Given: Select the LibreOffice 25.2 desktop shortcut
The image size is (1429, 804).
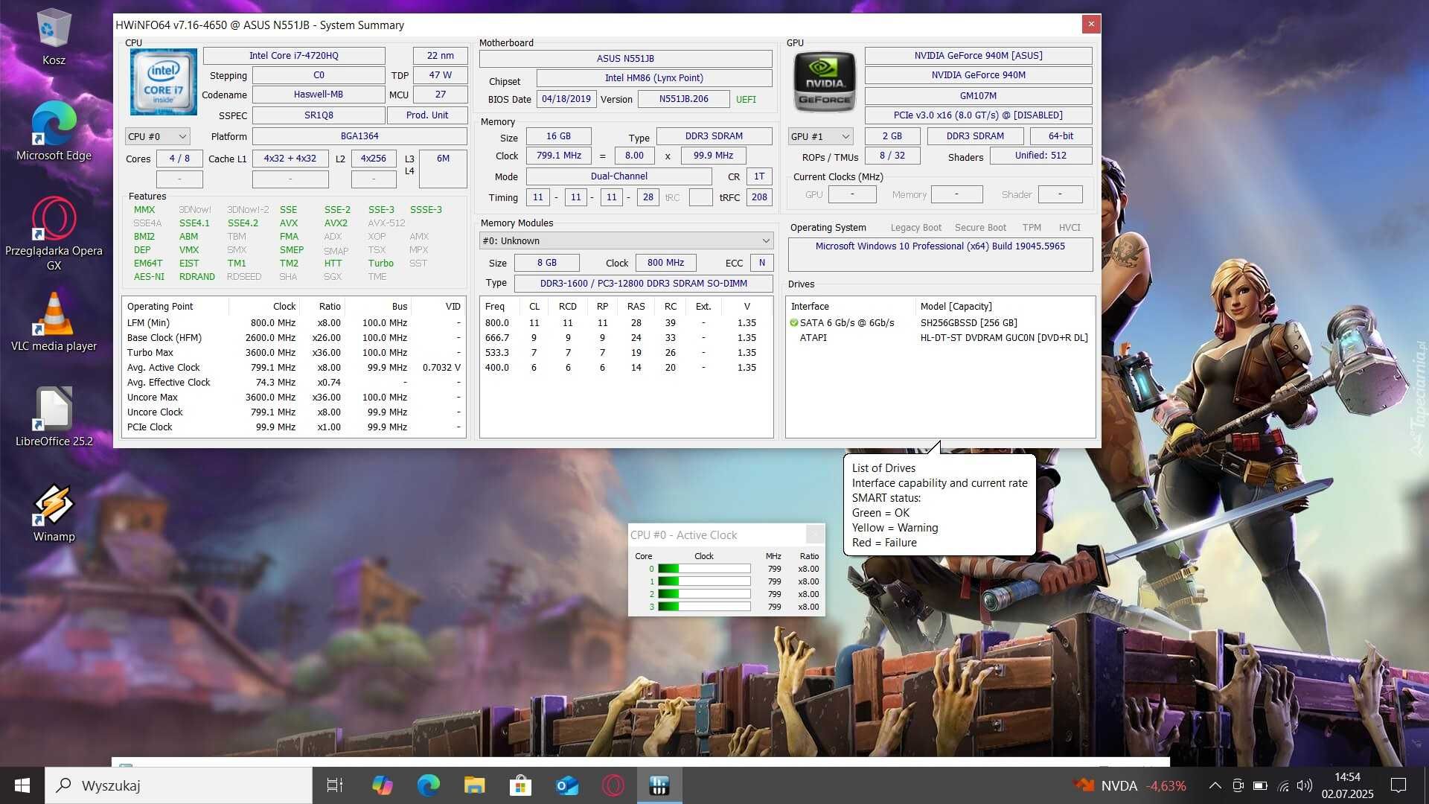Looking at the screenshot, I should (54, 417).
